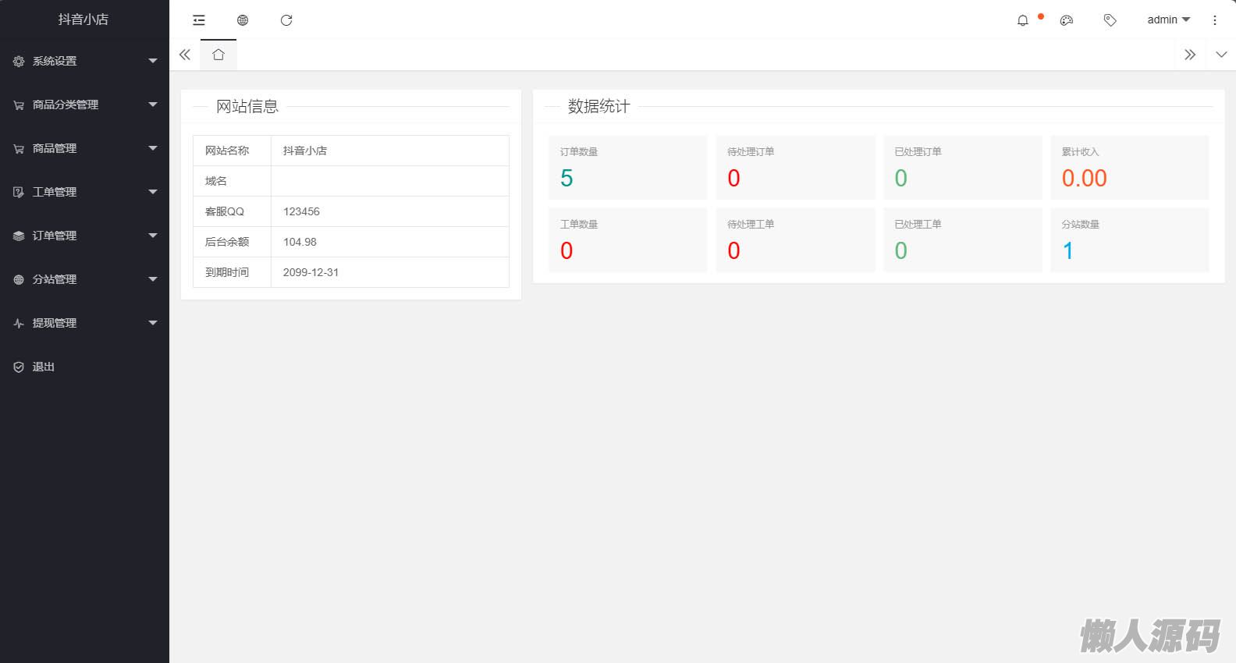Click the 104.98 balance value
This screenshot has height=663, width=1236.
tap(300, 242)
